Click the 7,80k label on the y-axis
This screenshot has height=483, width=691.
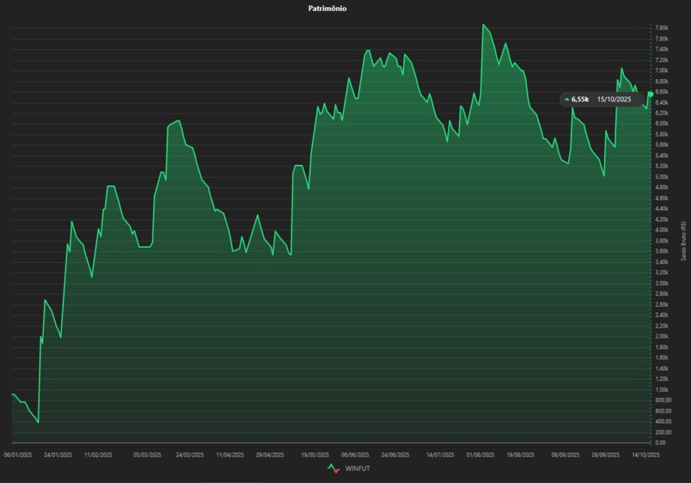662,28
